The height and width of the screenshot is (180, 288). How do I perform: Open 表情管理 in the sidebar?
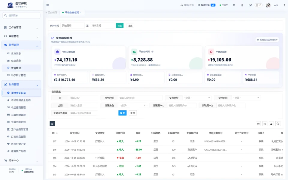coord(21,68)
